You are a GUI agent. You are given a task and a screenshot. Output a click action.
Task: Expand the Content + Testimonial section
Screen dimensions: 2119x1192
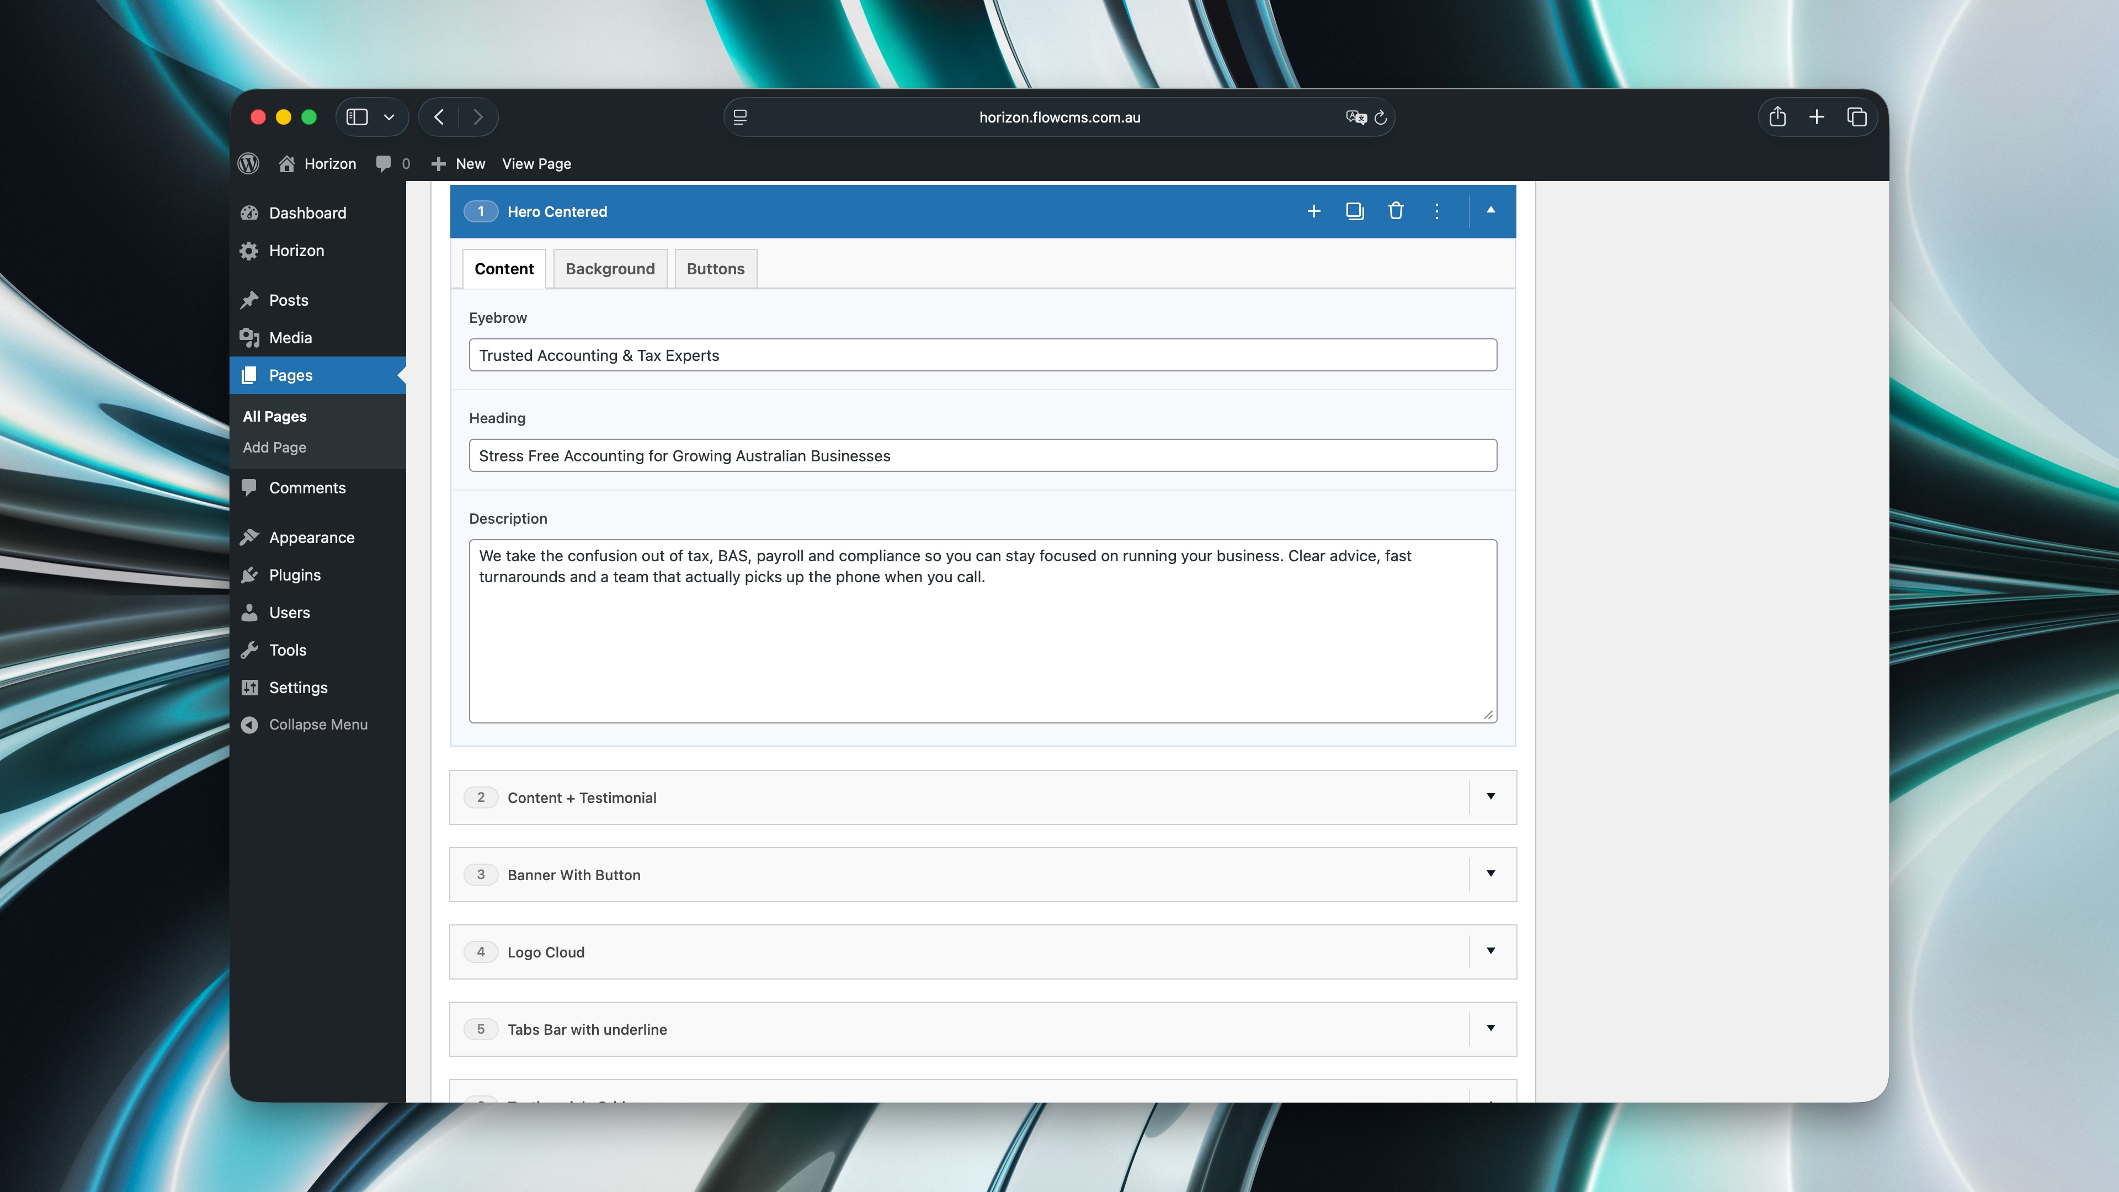point(1490,796)
